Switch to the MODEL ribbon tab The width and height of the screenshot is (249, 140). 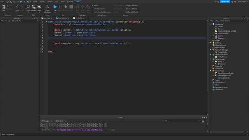pyautogui.click(x=42, y=2)
